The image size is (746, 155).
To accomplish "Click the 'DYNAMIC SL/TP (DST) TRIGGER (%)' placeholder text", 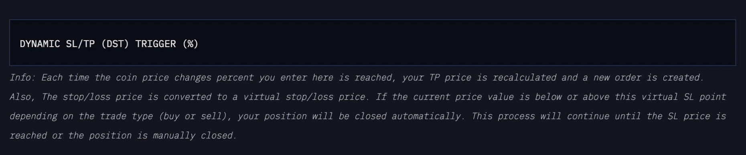I will [109, 44].
